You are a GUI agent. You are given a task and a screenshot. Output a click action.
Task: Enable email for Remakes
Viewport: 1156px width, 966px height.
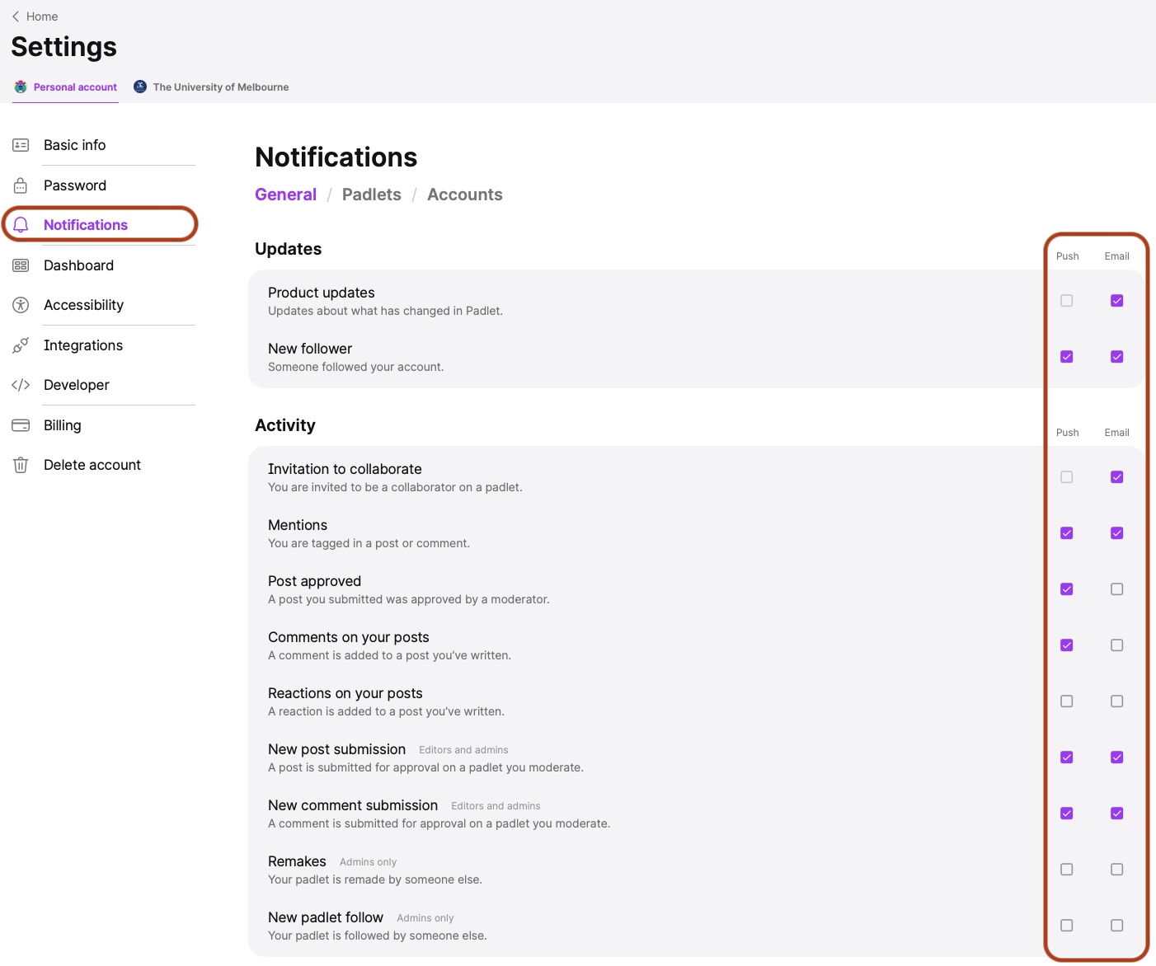(x=1117, y=870)
